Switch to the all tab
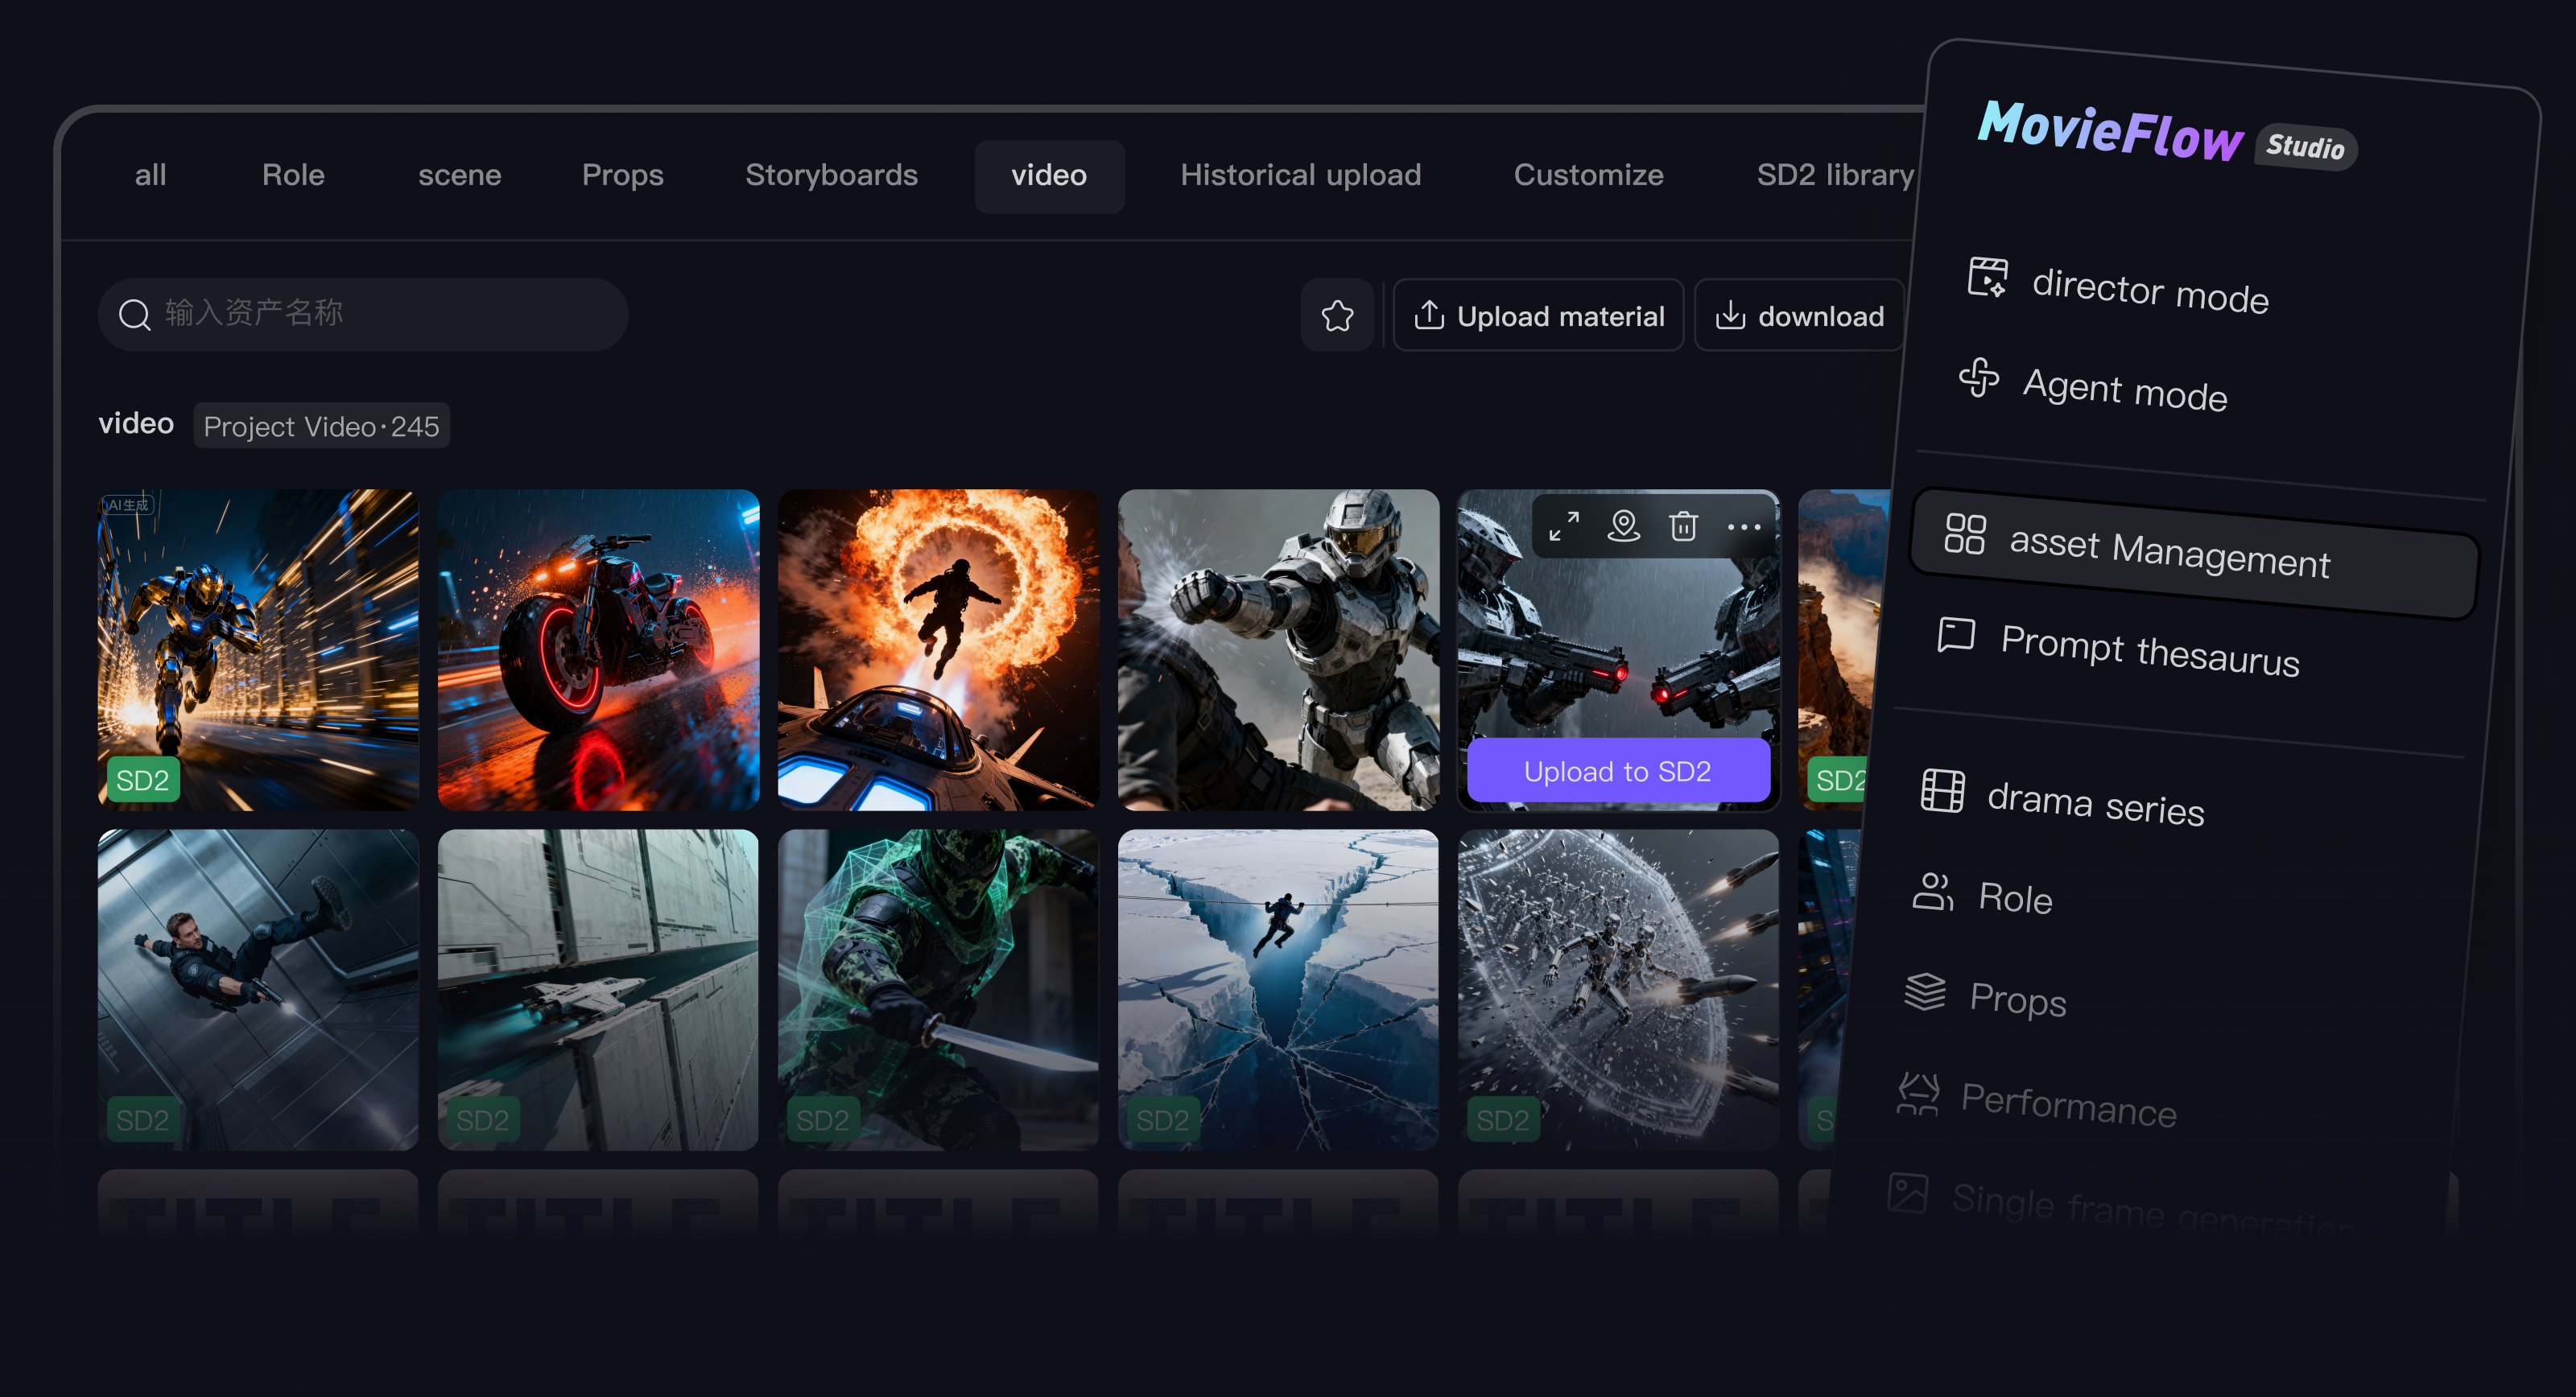2576x1397 pixels. click(151, 176)
